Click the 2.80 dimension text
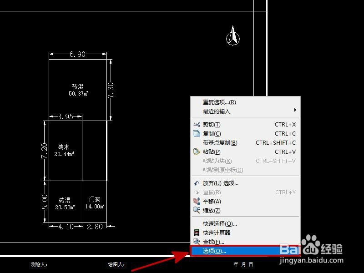The width and height of the screenshot is (364, 273). coord(95,227)
